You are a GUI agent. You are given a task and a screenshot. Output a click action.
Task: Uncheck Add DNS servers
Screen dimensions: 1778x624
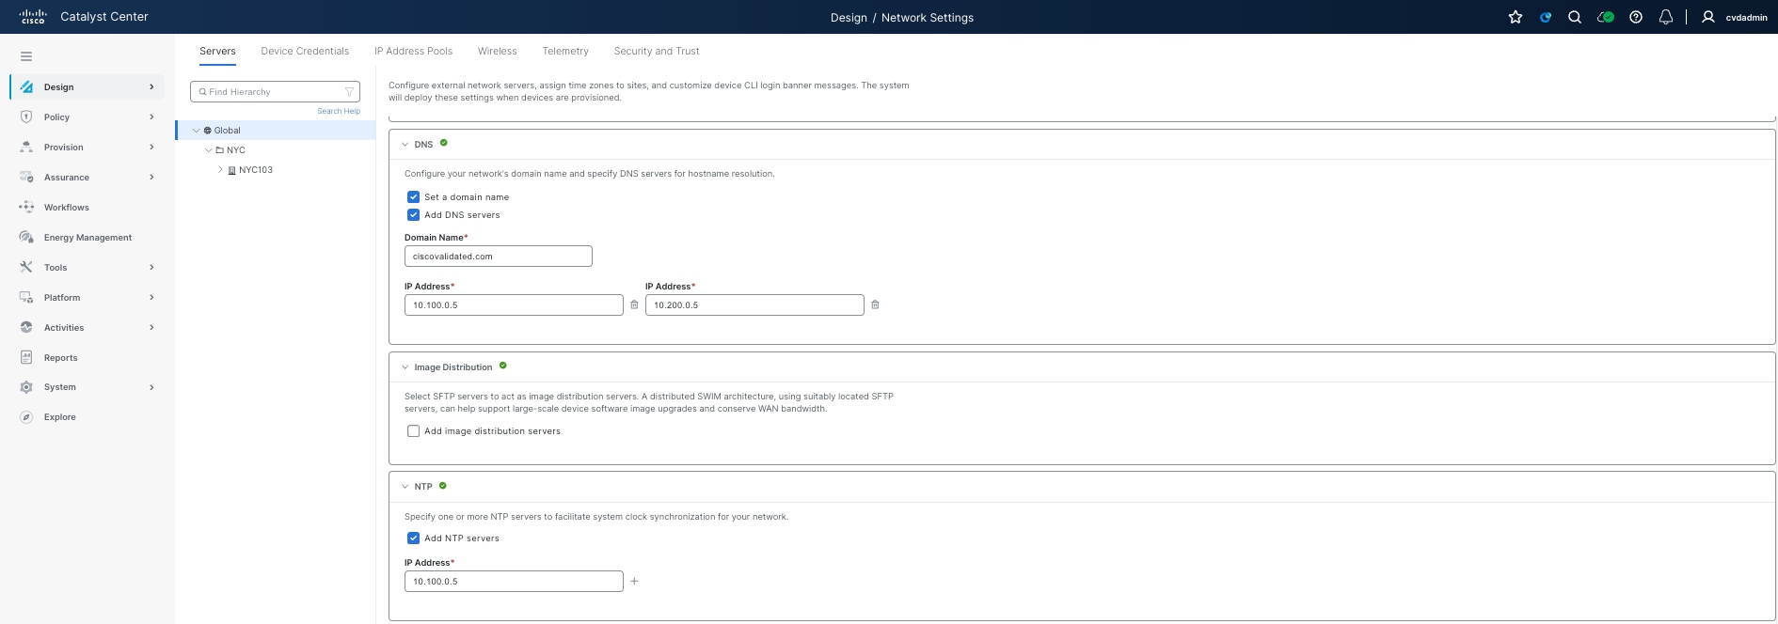point(413,215)
